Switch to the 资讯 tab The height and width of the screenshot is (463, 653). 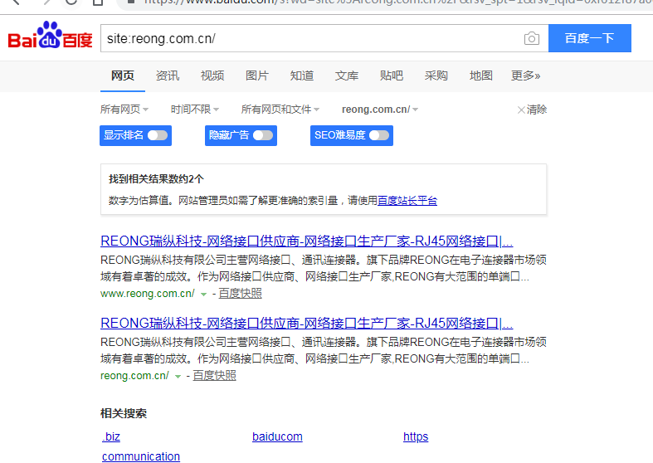pyautogui.click(x=168, y=76)
